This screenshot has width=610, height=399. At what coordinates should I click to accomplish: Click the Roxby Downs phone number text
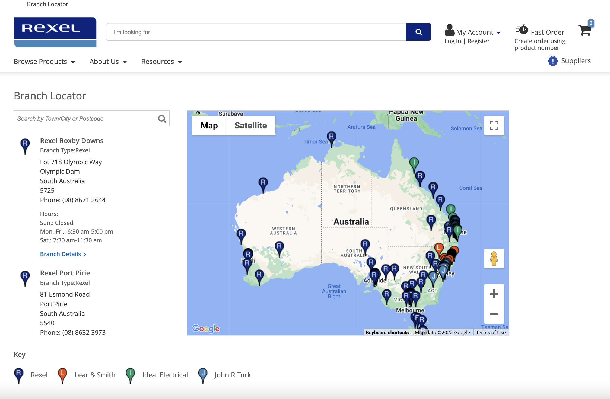click(73, 200)
